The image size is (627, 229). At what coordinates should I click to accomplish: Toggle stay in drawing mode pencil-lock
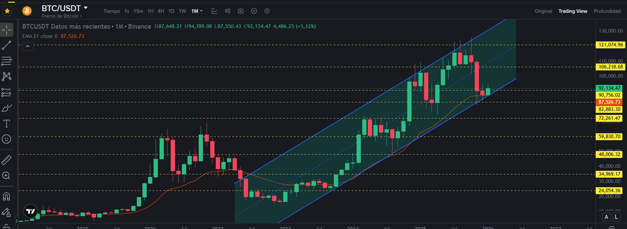(7, 212)
